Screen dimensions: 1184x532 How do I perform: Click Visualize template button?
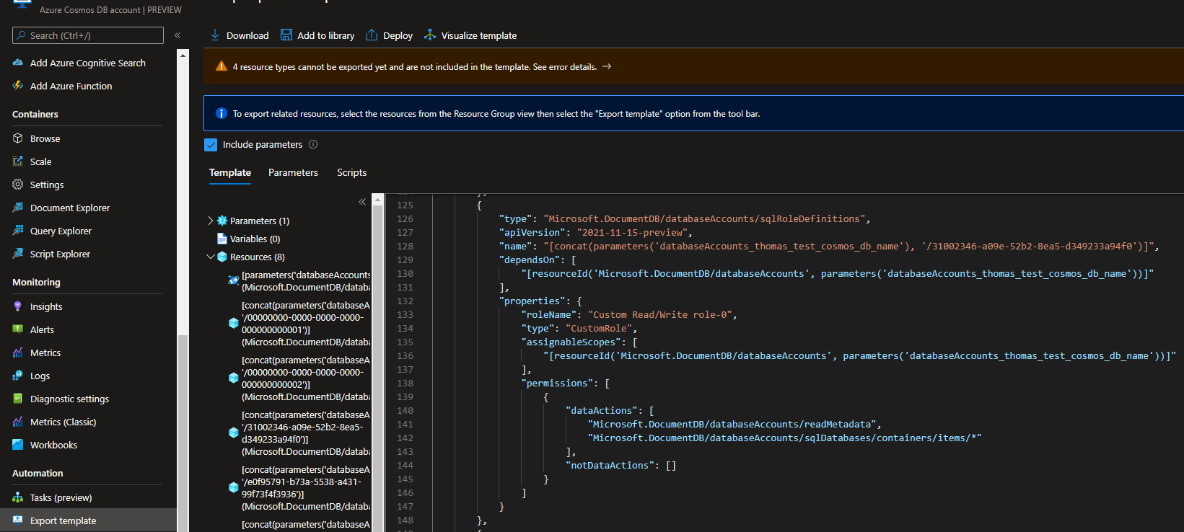(470, 35)
